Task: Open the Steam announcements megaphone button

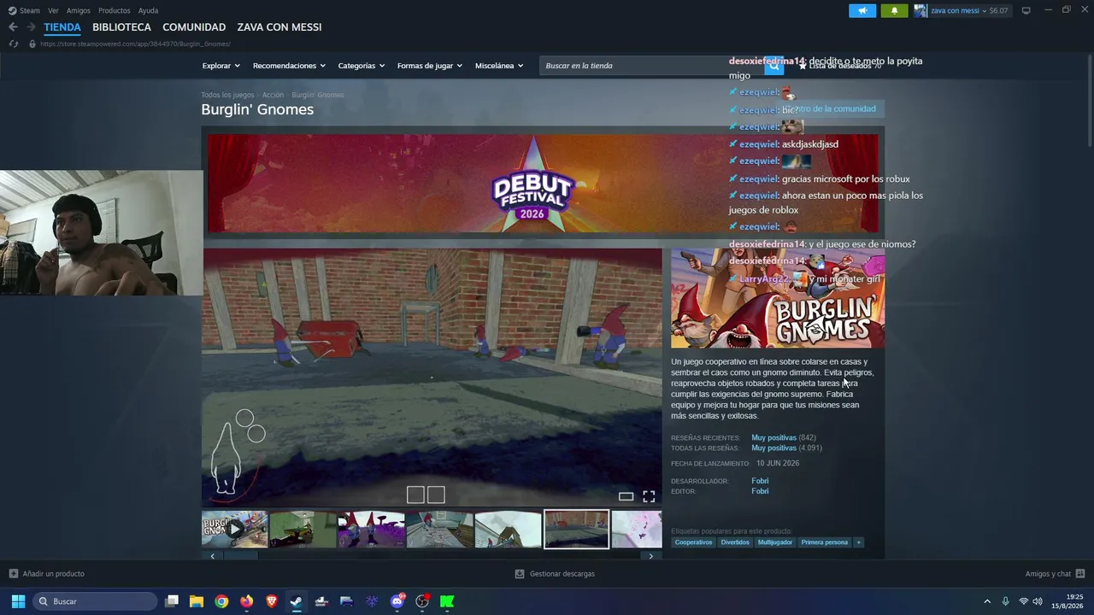Action: coord(862,10)
